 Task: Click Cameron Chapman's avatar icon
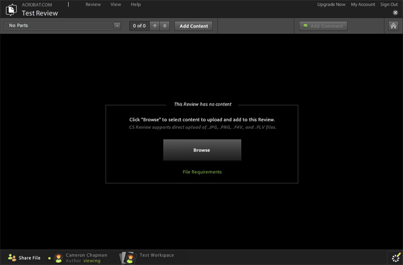tap(58, 258)
